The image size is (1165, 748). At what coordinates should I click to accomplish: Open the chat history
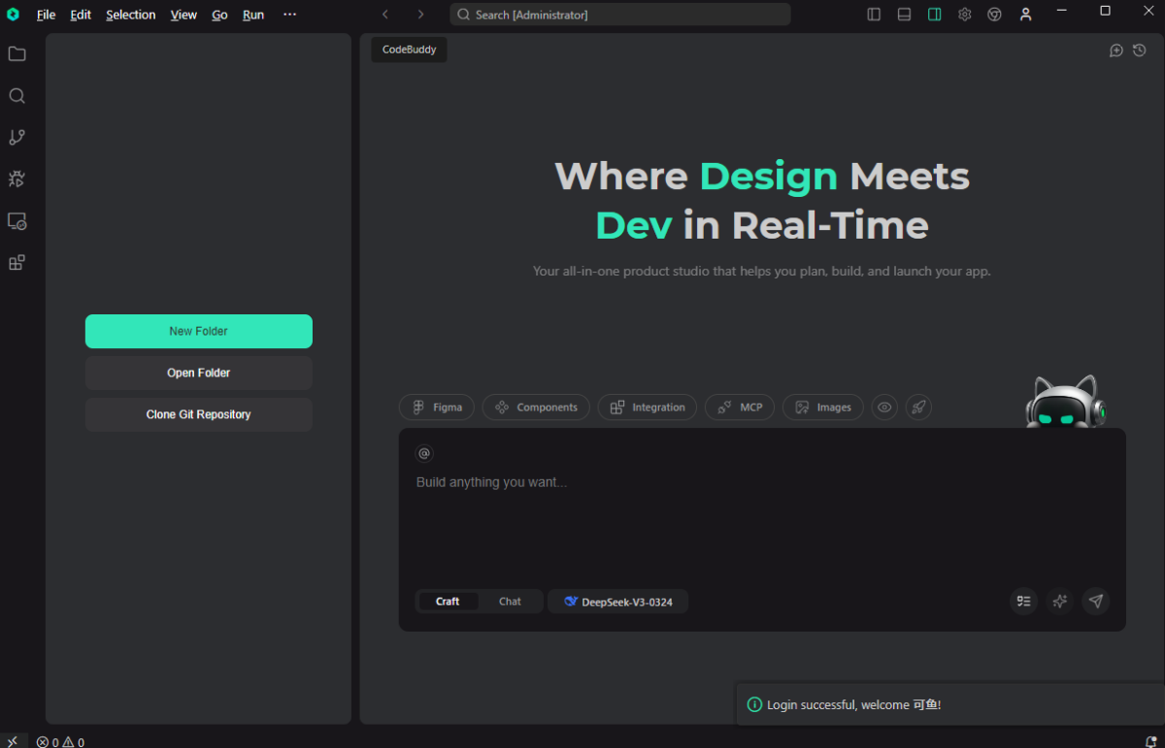[x=1140, y=50]
